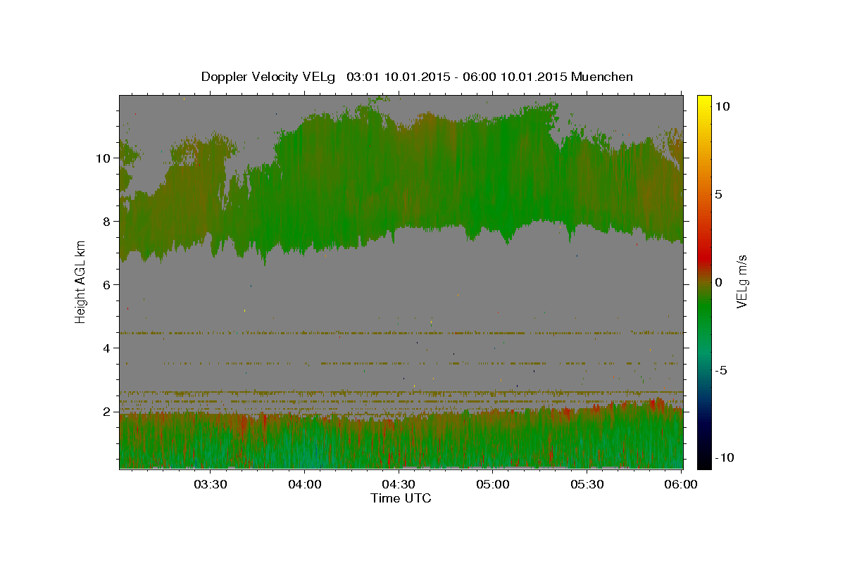Click the 'Time UTC' axis title
This screenshot has width=845, height=563.
tap(401, 498)
